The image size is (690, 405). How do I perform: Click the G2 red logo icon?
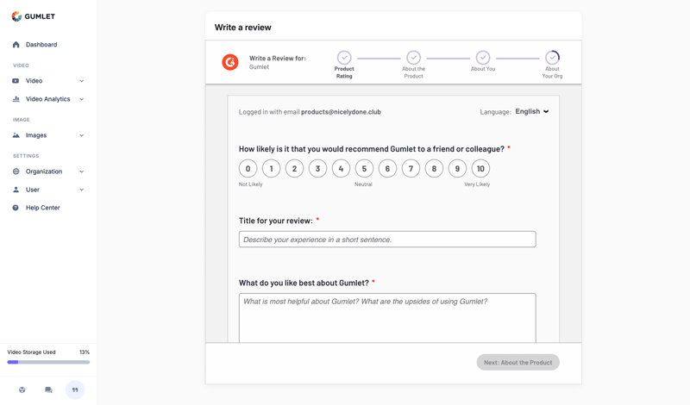click(x=230, y=62)
